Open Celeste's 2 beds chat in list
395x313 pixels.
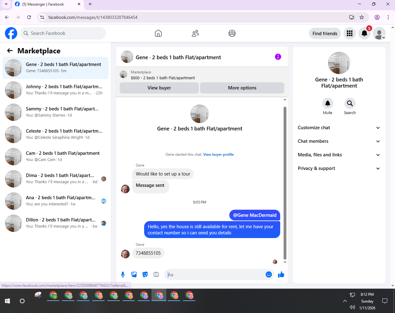(56, 134)
